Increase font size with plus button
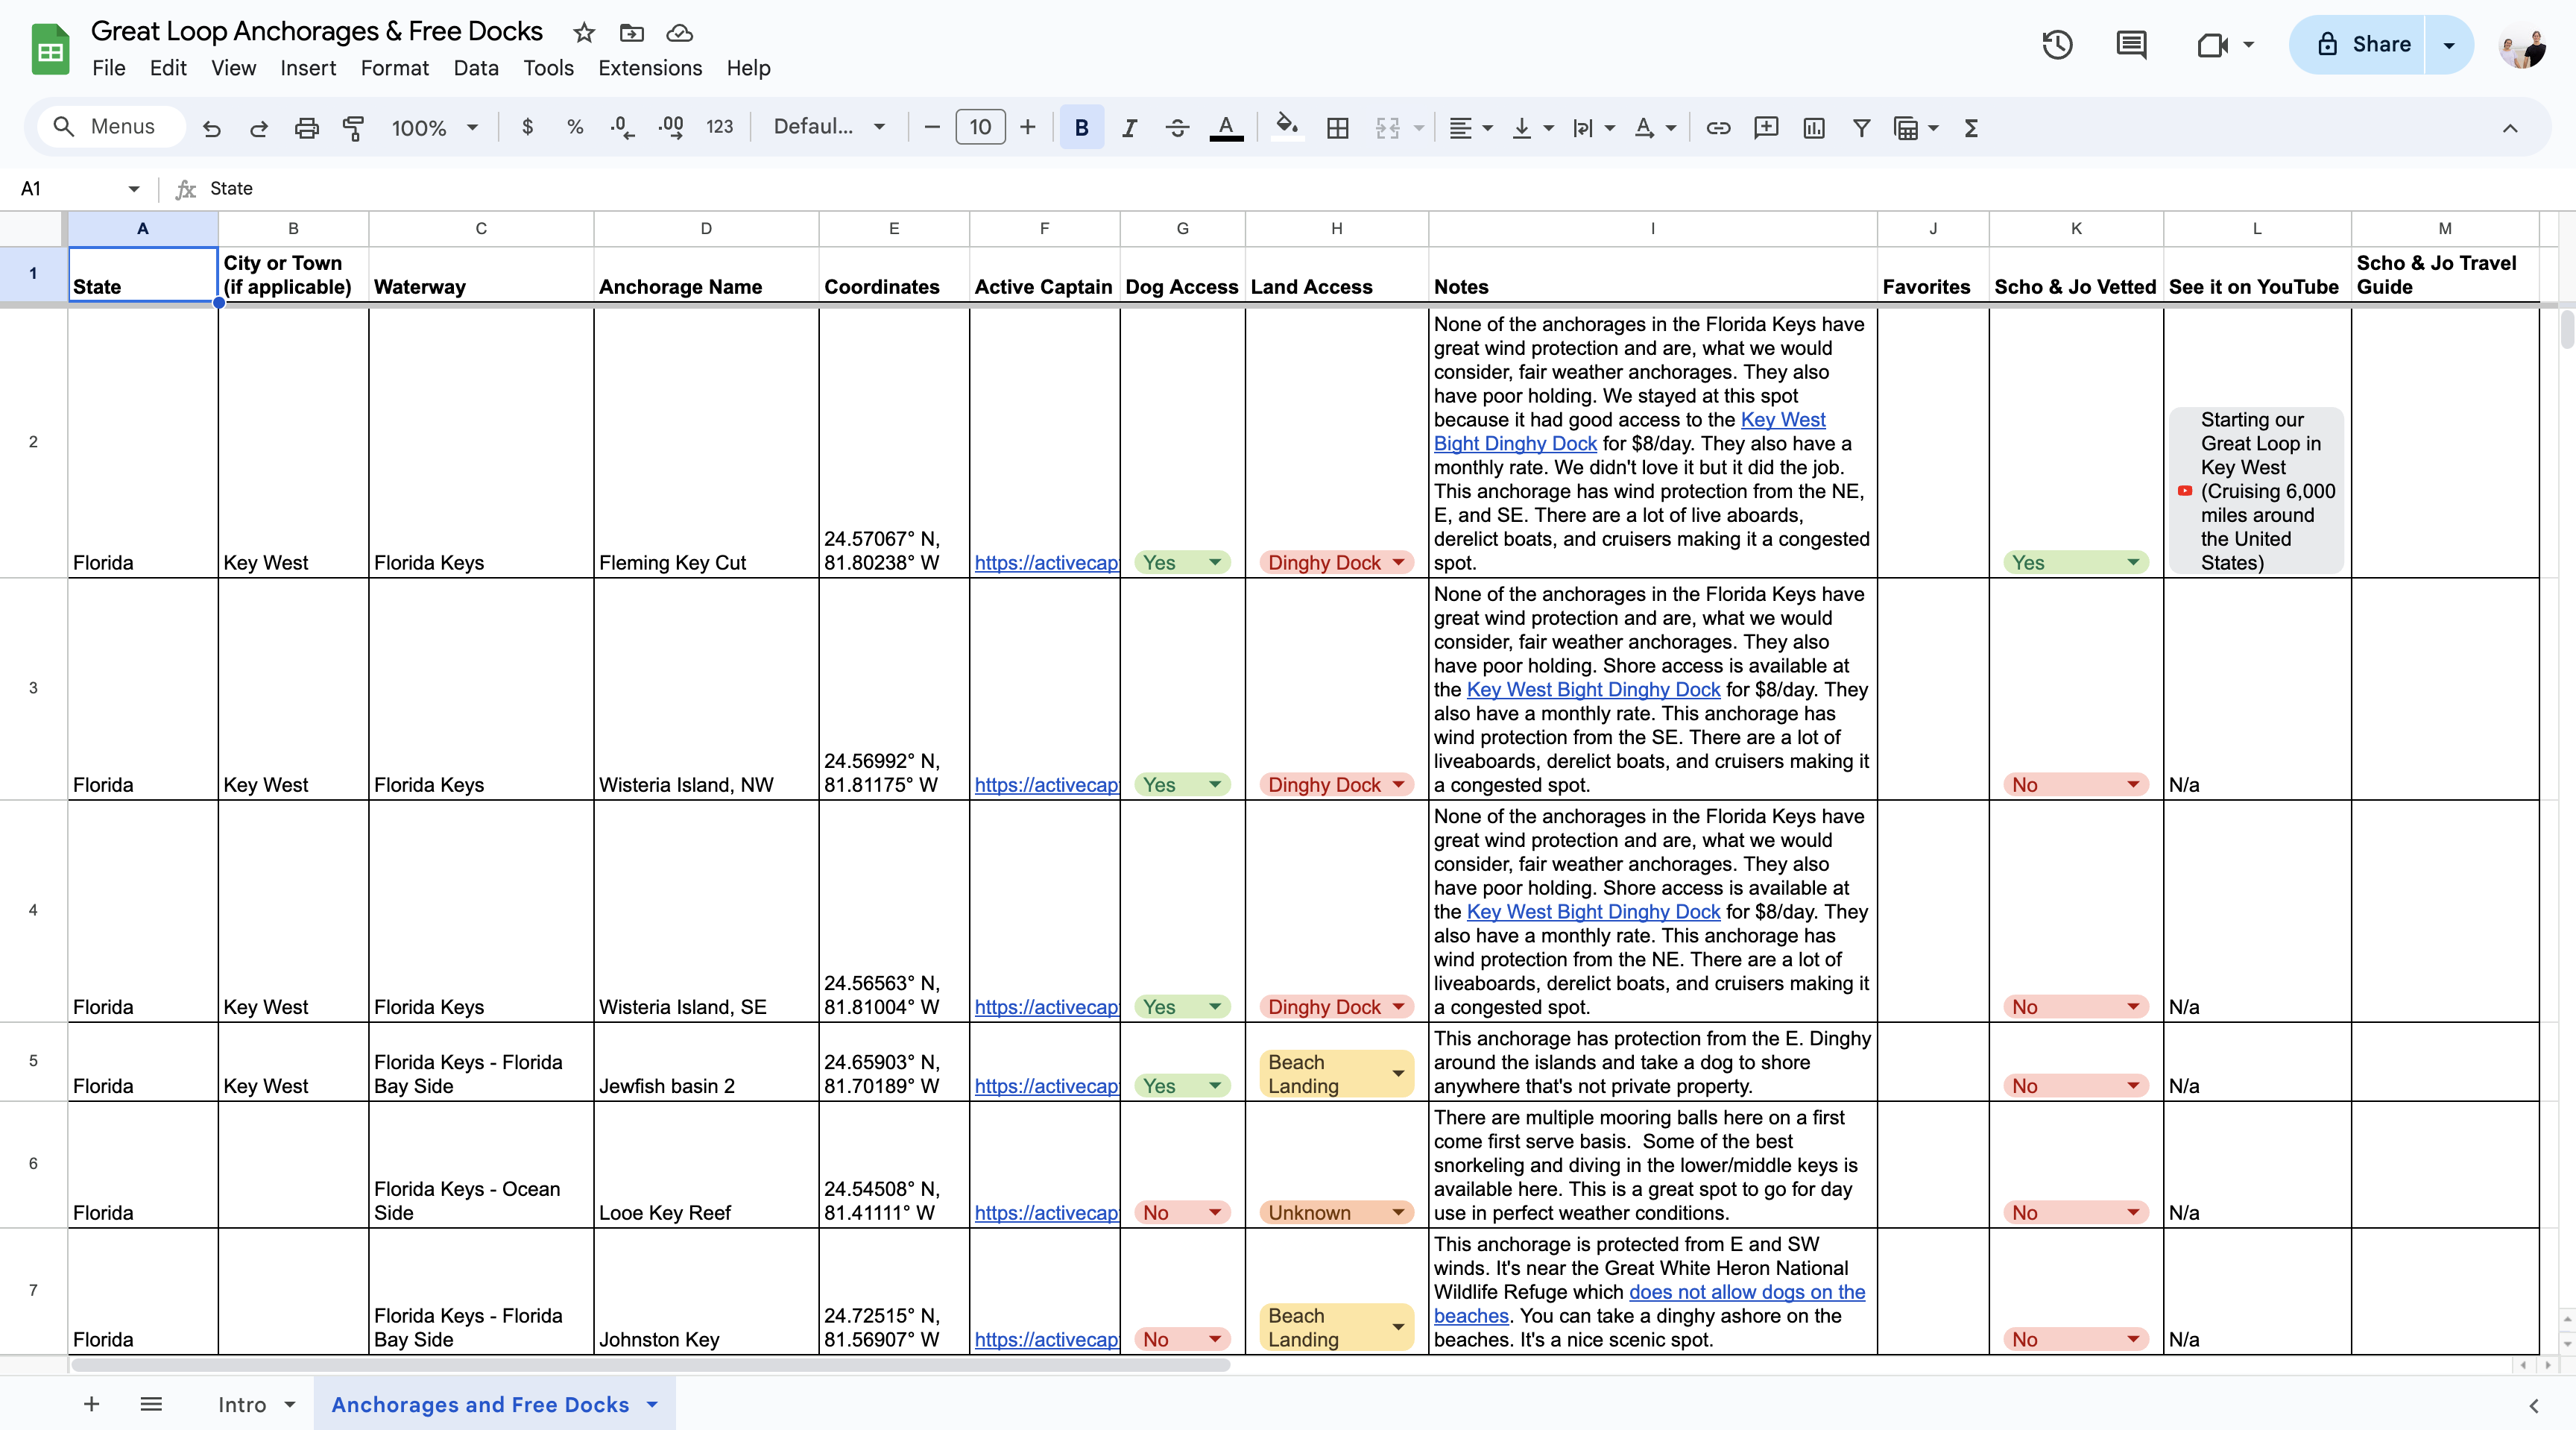 (1027, 127)
